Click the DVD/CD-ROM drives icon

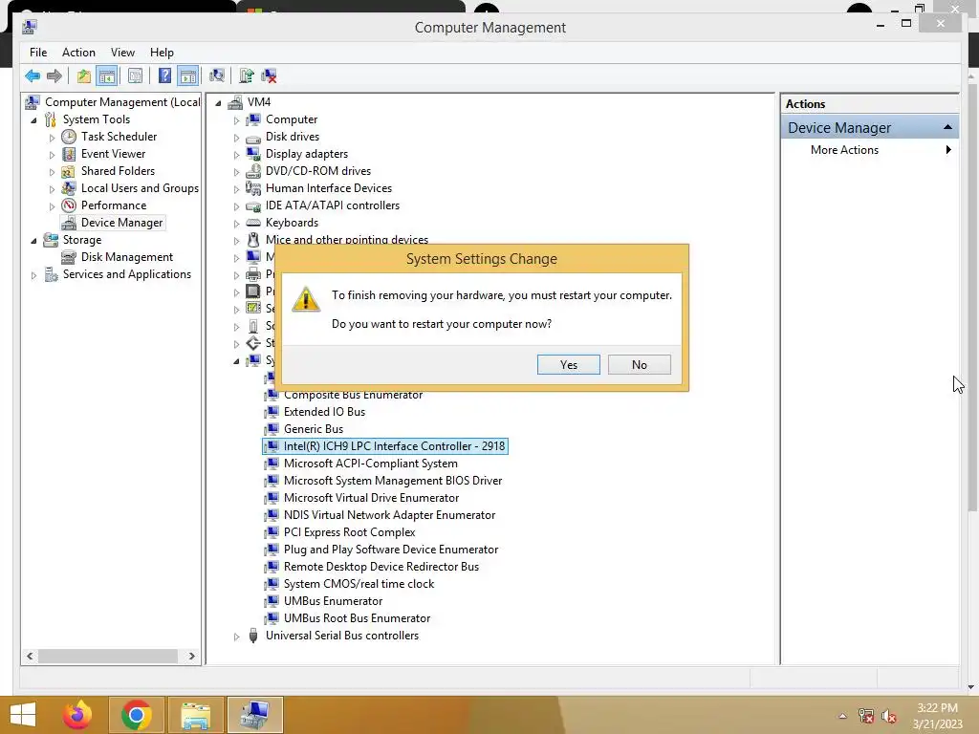pos(252,171)
